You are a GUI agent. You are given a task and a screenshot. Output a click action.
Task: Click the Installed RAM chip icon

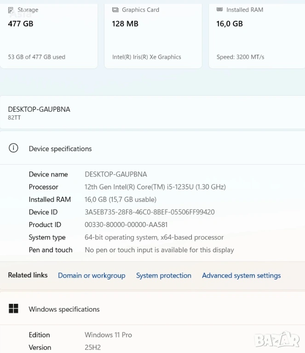click(219, 10)
